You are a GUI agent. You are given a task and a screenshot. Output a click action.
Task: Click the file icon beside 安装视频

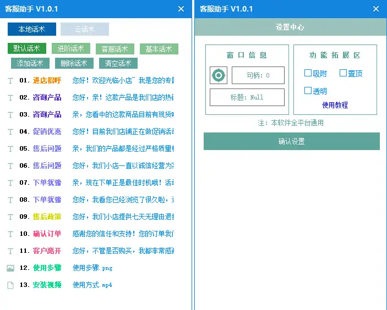coord(10,285)
